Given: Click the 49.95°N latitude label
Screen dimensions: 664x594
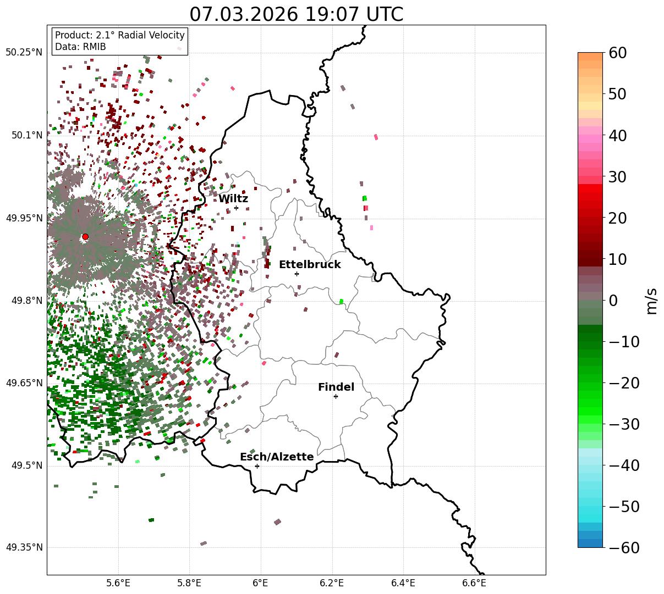Looking at the screenshot, I should point(24,218).
